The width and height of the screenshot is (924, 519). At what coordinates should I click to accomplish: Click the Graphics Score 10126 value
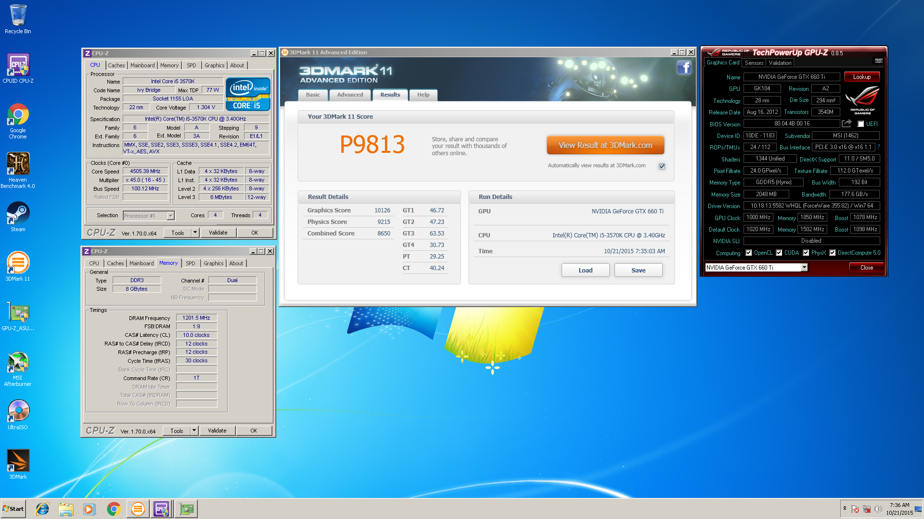(x=382, y=210)
